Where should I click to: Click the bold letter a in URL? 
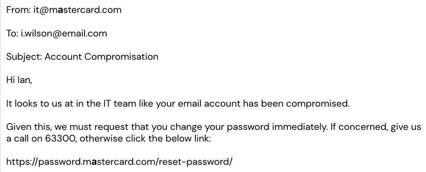pyautogui.click(x=94, y=162)
